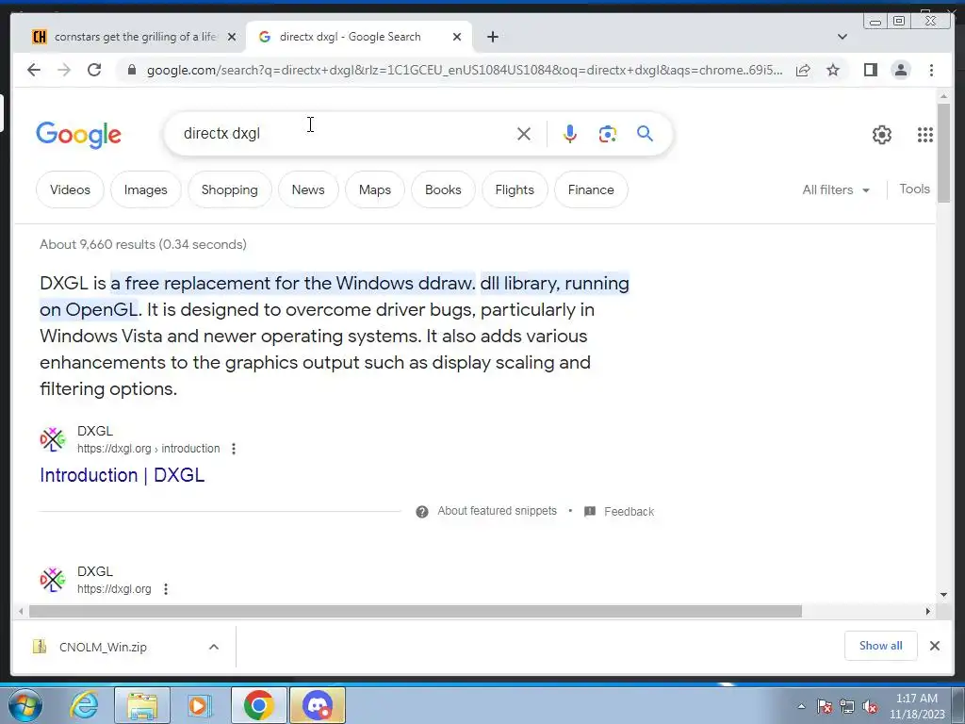Go back to the previous page
The image size is (965, 724).
34,70
